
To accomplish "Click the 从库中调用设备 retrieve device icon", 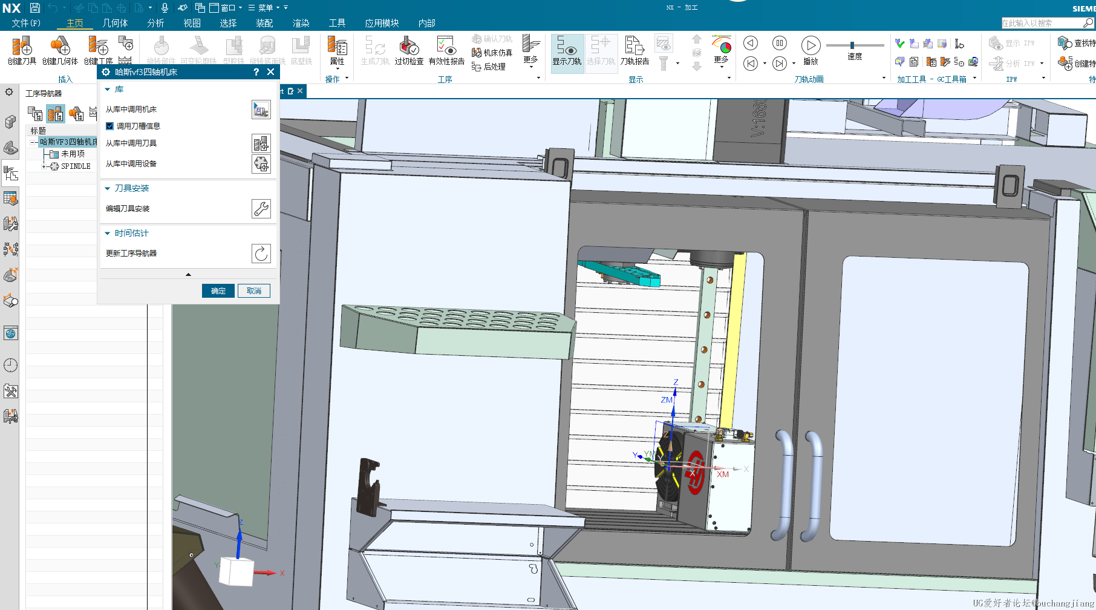I will [x=261, y=164].
